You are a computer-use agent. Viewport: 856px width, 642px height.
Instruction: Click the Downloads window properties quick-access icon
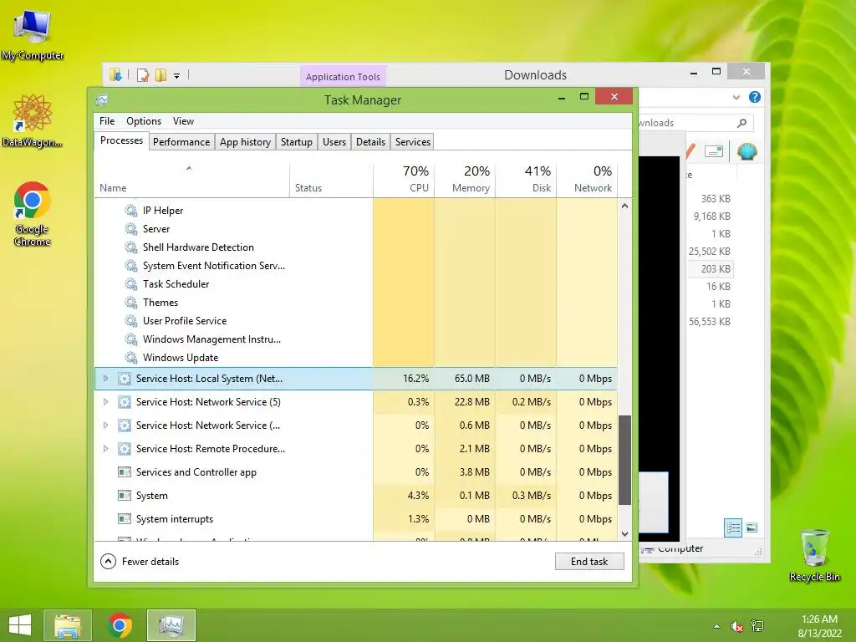(142, 75)
